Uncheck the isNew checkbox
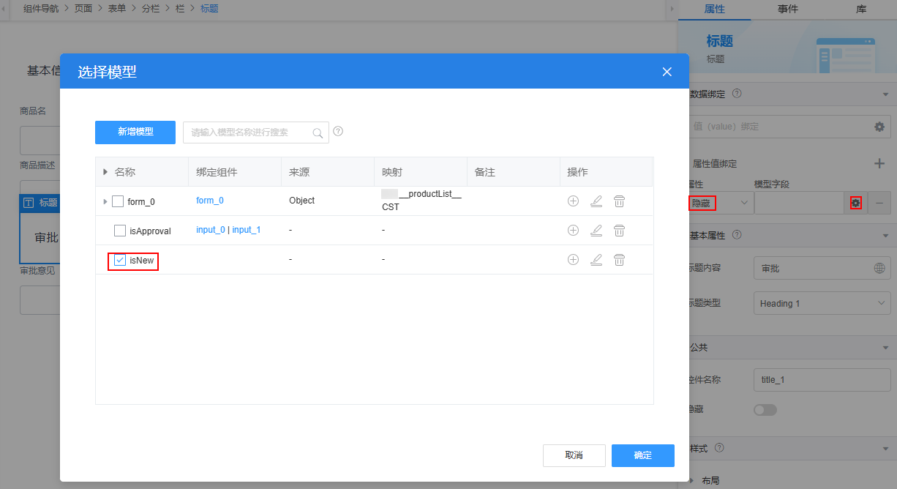897x489 pixels. point(120,260)
